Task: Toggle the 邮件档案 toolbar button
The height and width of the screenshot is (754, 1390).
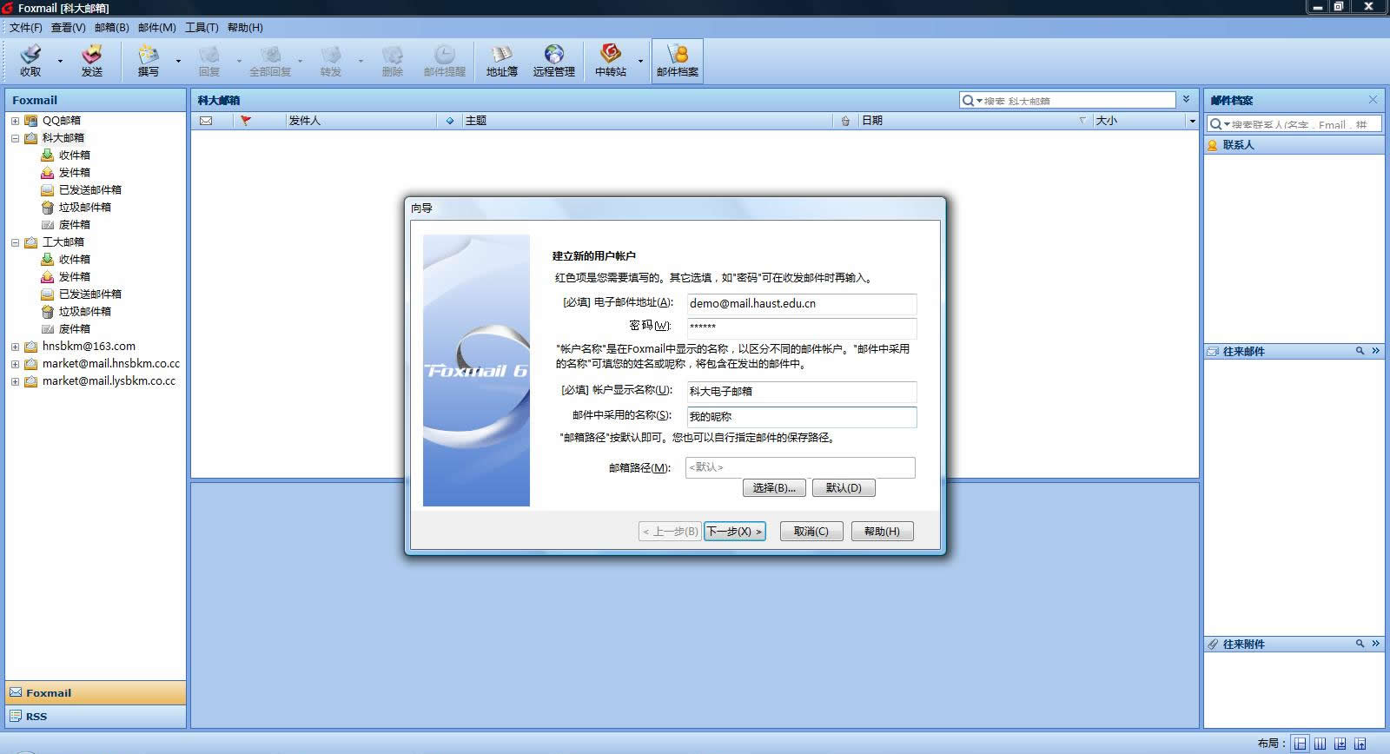Action: tap(678, 61)
